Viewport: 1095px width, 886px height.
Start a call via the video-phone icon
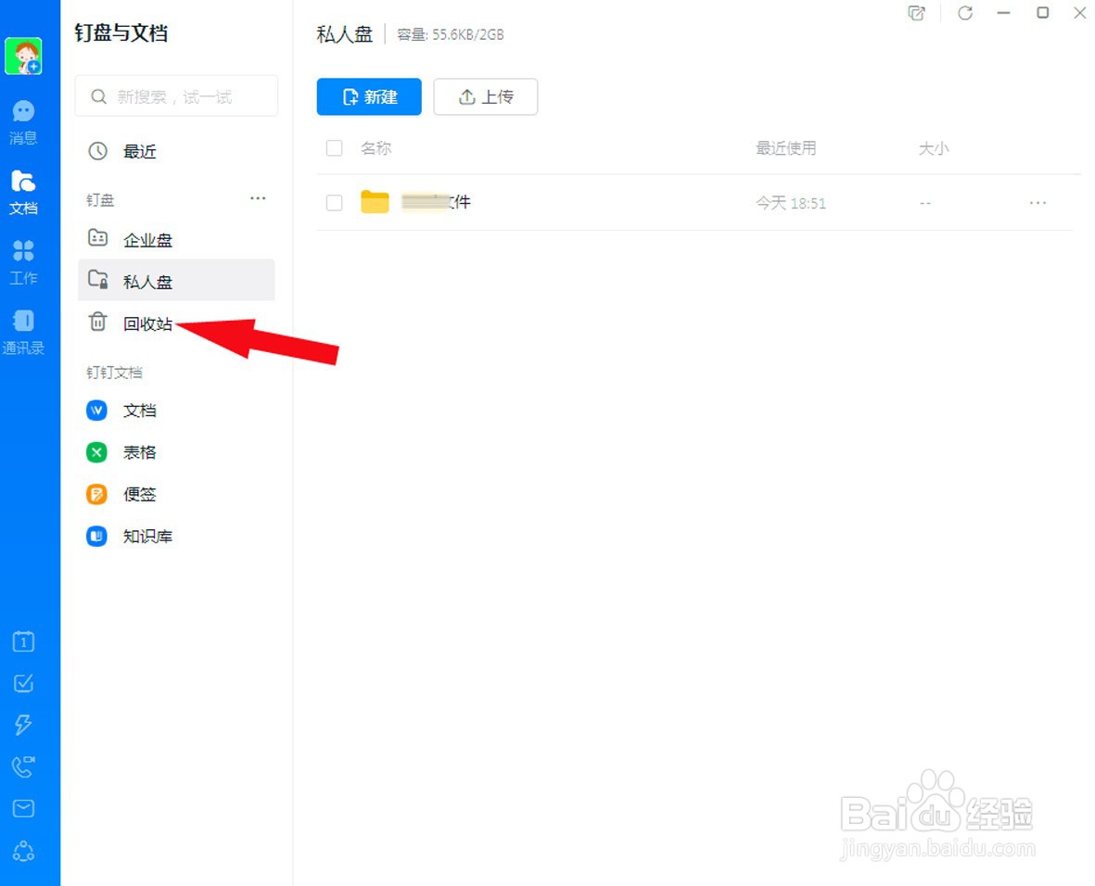23,766
